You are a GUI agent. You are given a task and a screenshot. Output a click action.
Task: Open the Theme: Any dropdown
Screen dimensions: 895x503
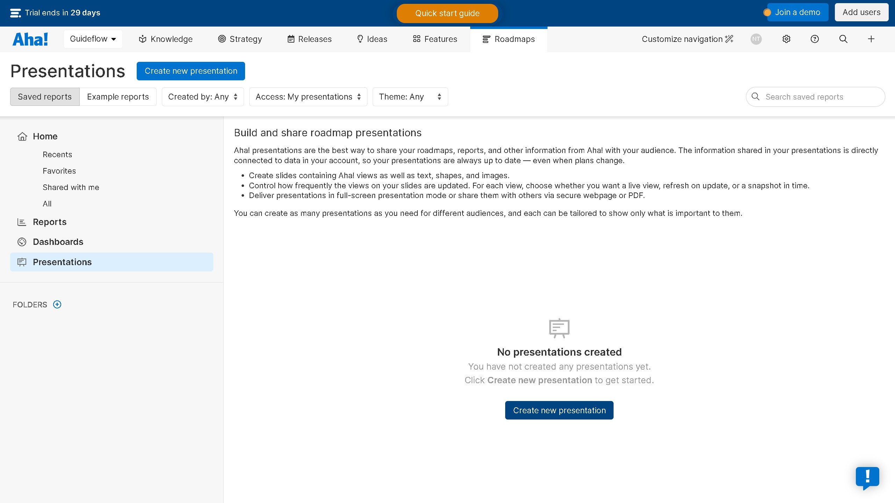[x=410, y=97]
